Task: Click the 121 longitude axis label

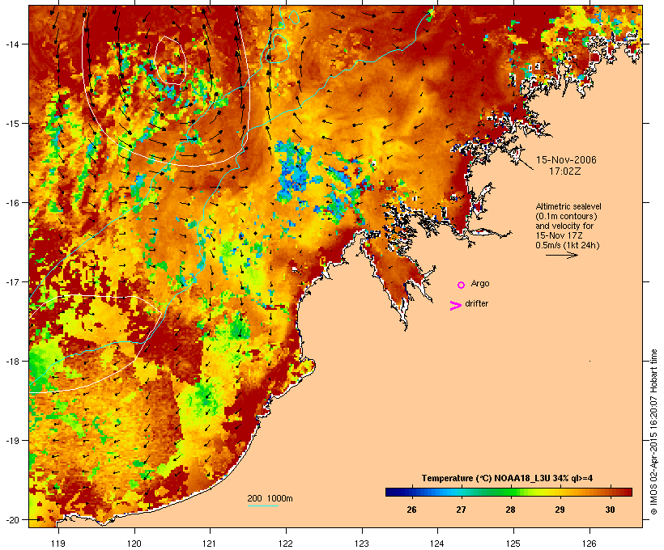Action: click(210, 544)
